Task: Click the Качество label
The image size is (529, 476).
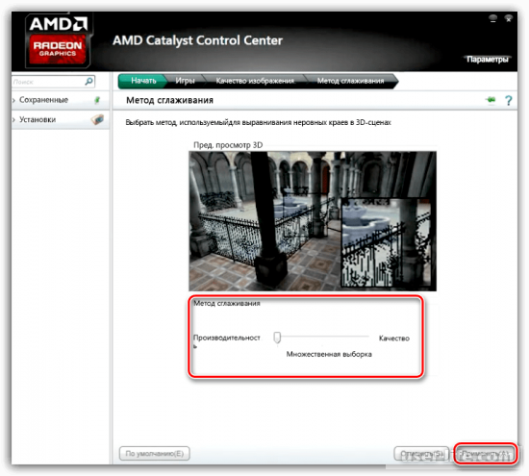Action: [x=394, y=338]
